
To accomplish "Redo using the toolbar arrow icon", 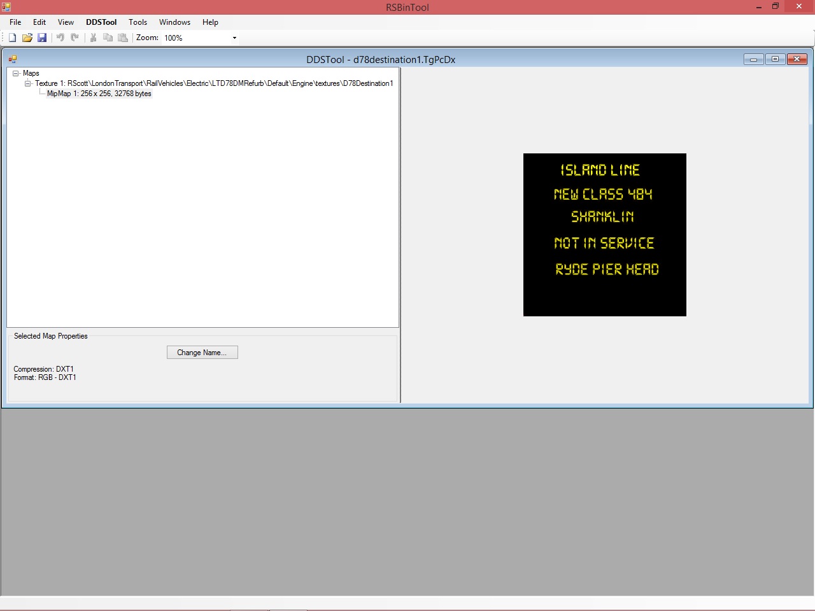I will 74,38.
